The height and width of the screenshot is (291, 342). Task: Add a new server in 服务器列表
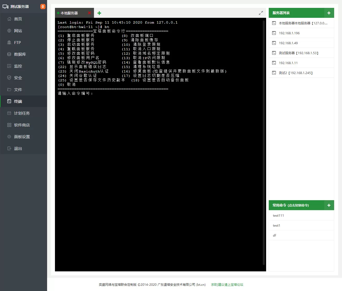click(329, 13)
